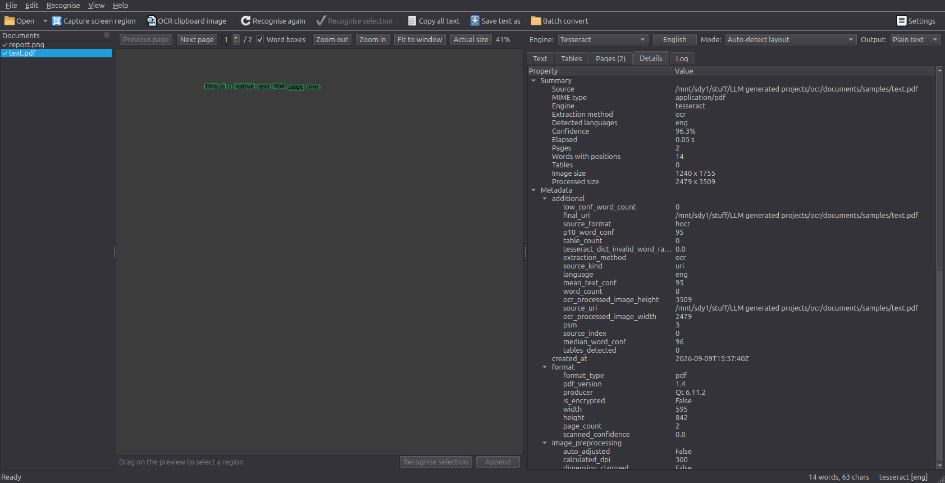Image resolution: width=945 pixels, height=483 pixels.
Task: Click the green word box 'native' in preview
Action: pyautogui.click(x=244, y=86)
